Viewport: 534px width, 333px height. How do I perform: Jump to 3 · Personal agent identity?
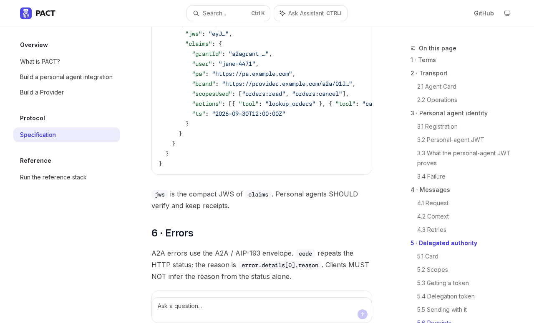pyautogui.click(x=449, y=113)
